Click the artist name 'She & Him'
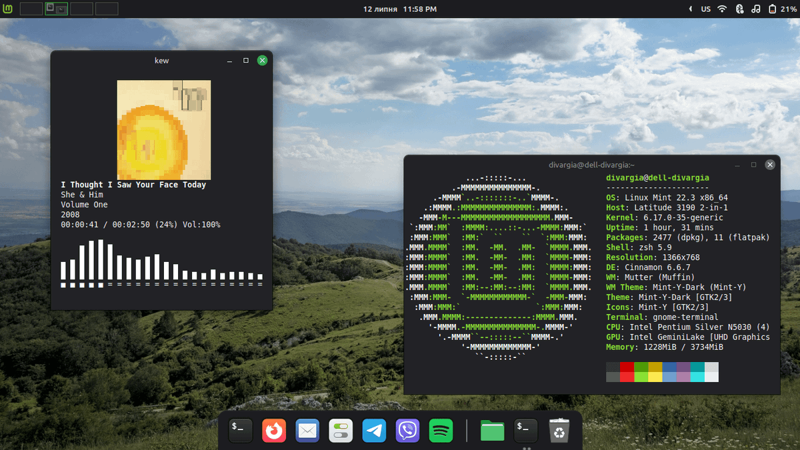800x450 pixels. [82, 195]
